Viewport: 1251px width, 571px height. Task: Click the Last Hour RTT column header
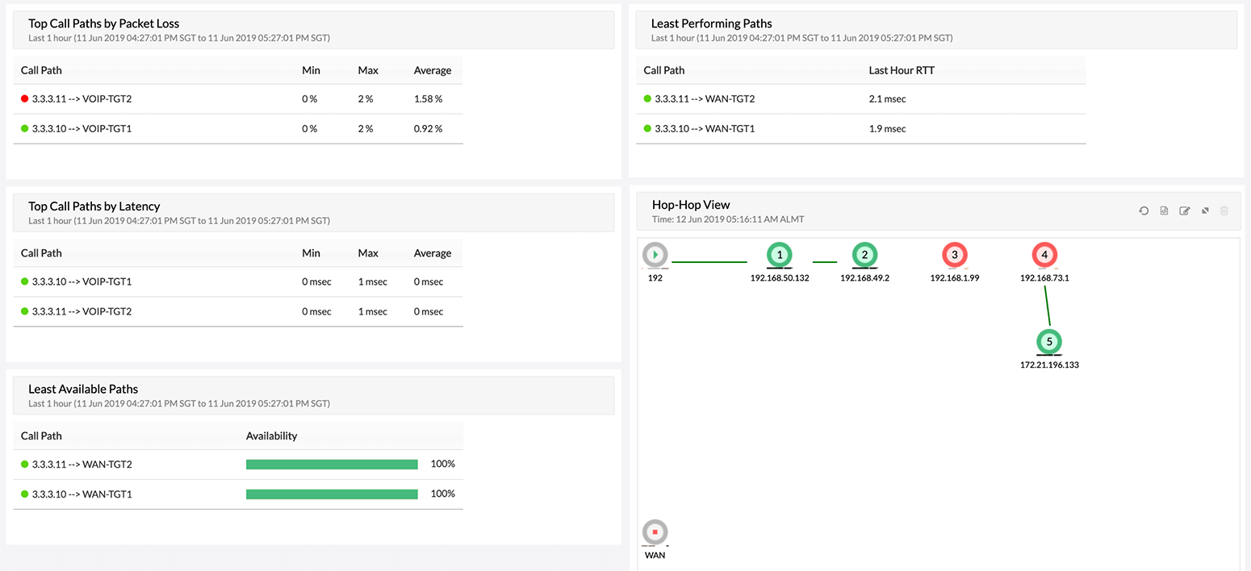(x=902, y=70)
